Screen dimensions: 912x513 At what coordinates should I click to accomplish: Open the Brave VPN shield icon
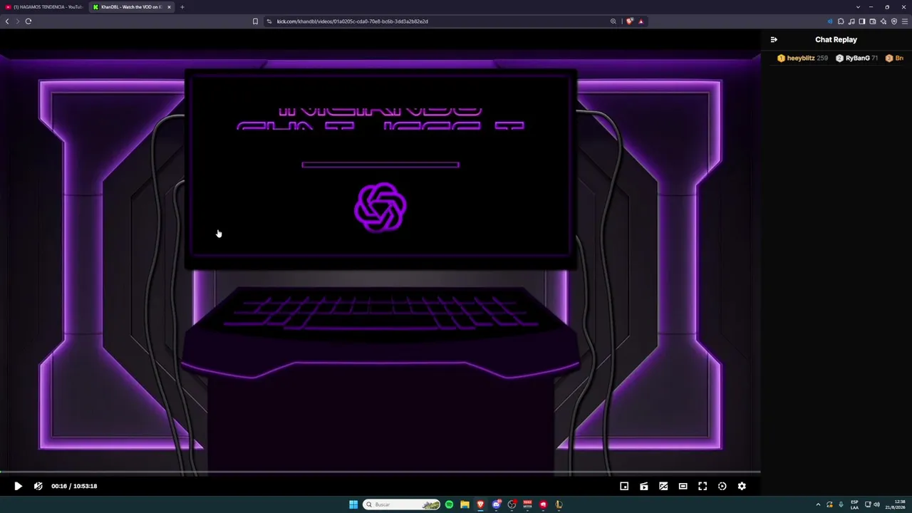click(894, 21)
